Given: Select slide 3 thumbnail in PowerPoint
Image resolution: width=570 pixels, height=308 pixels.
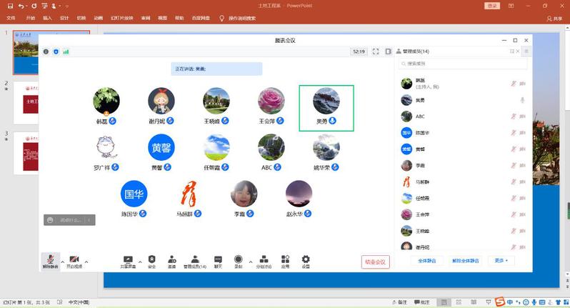Looking at the screenshot, I should pos(26,153).
